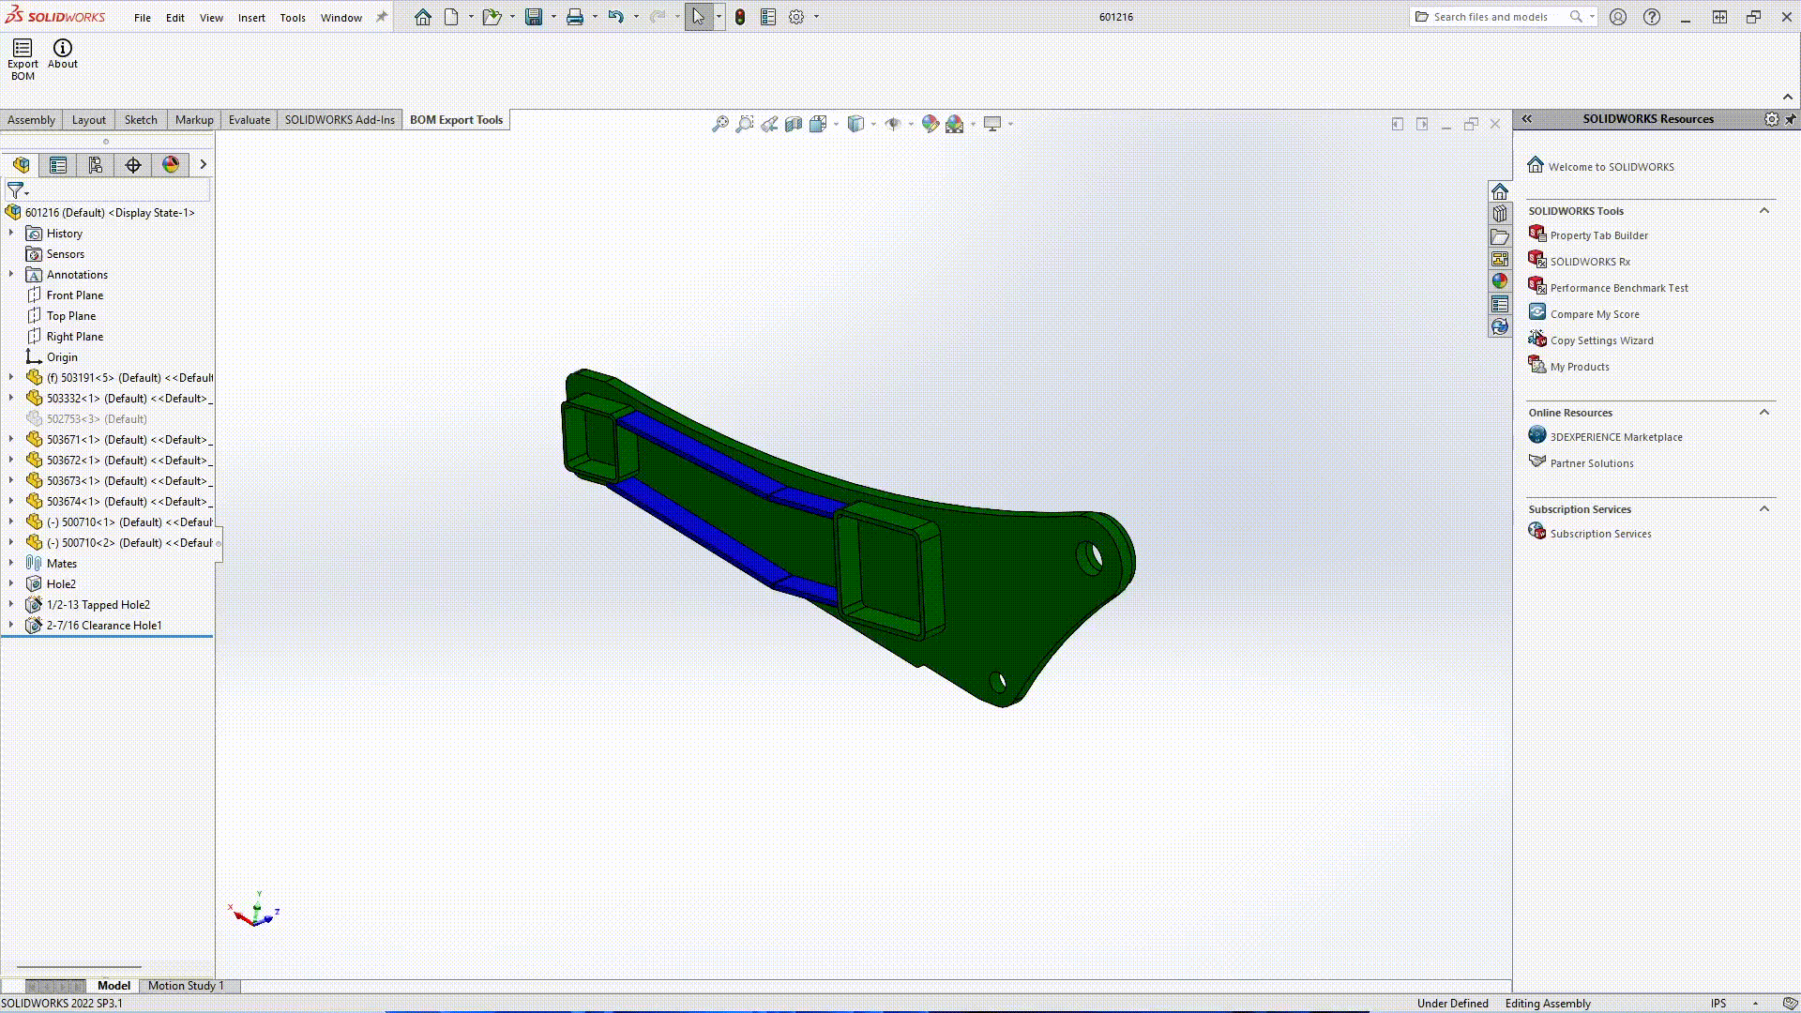Open the Apply Scene tool
Viewport: 1801px width, 1013px height.
point(955,123)
